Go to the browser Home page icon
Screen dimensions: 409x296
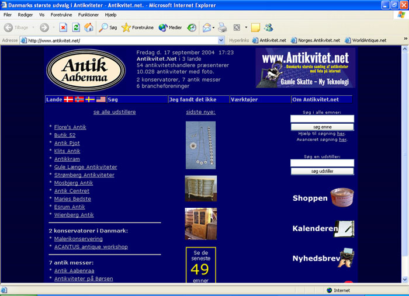pyautogui.click(x=89, y=27)
